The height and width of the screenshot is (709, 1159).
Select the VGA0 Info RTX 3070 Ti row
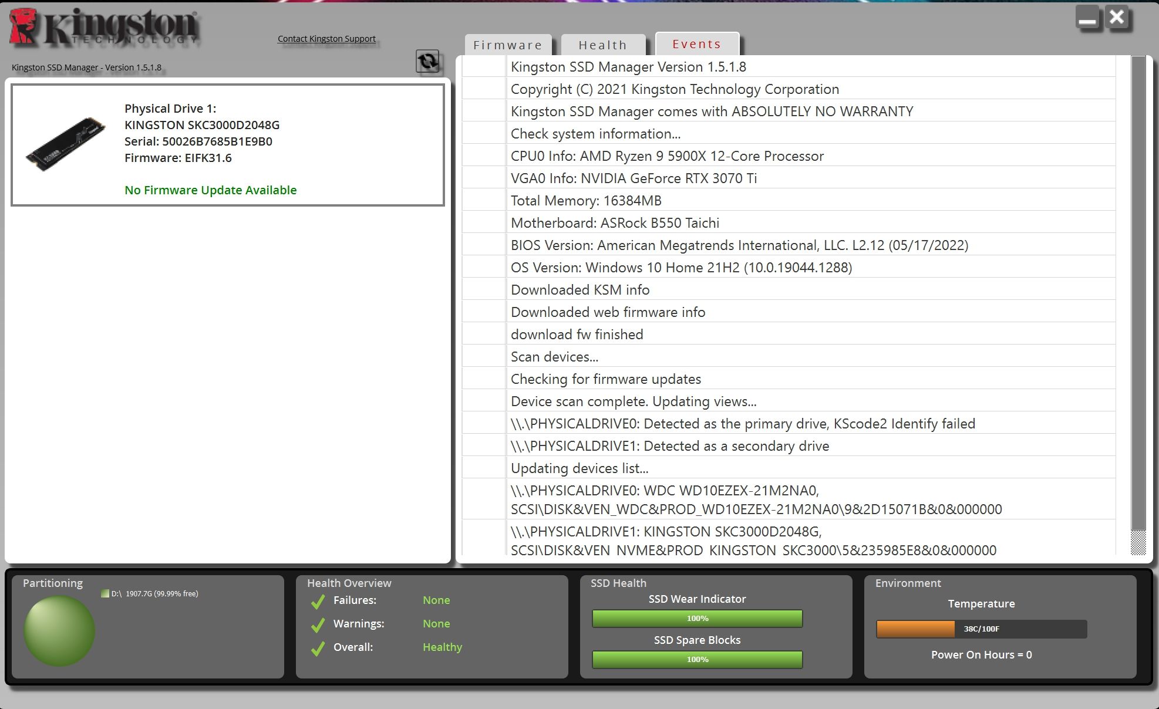789,178
